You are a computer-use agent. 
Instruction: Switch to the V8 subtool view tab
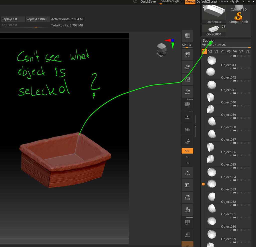pos(247,51)
